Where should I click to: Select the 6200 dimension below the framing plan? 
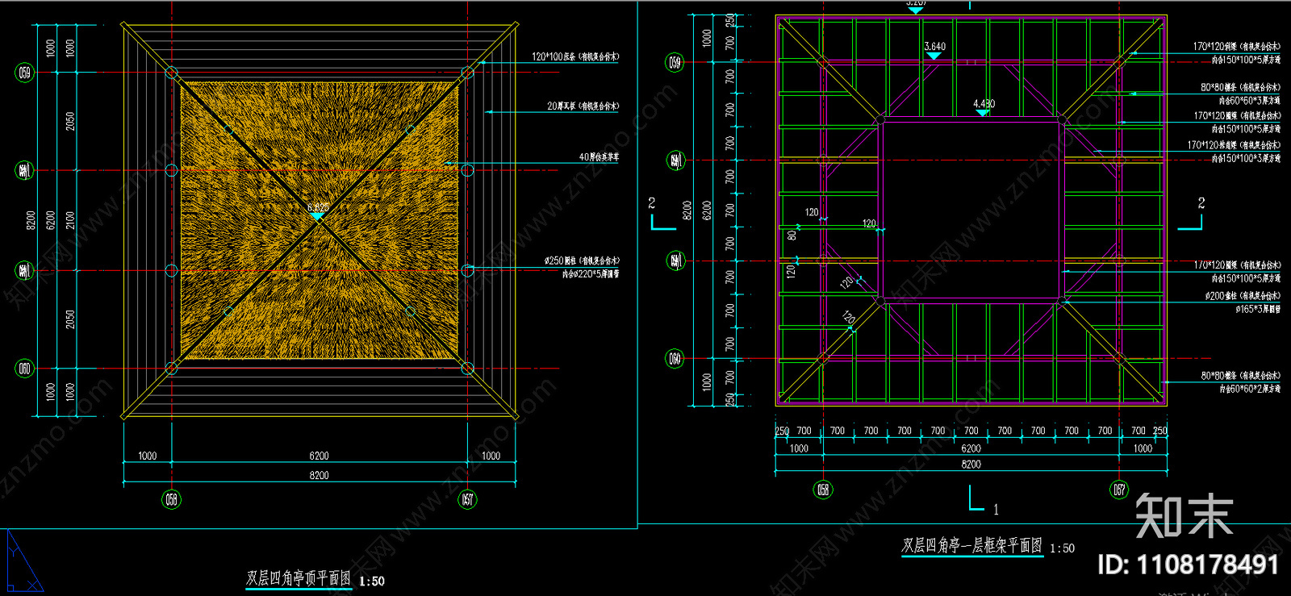971,448
